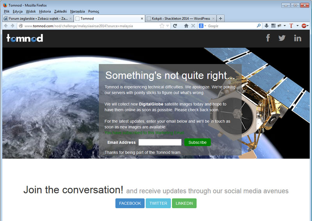
Task: Open the dropdown arrow right of the red T
Action: 298,26
